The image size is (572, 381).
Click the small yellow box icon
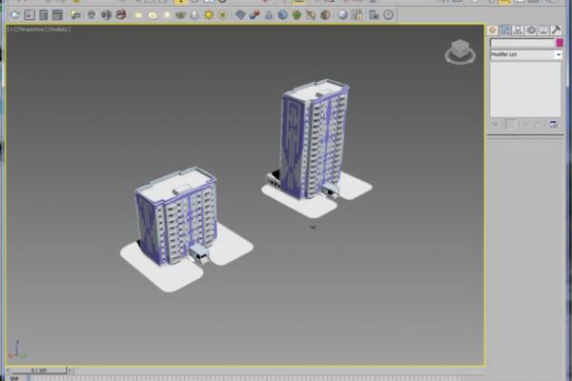point(138,15)
